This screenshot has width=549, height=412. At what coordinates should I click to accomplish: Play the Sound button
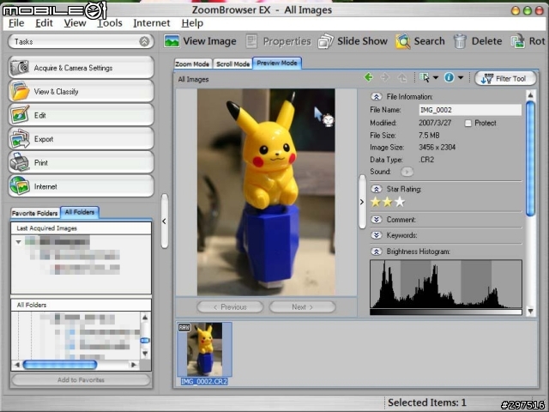pyautogui.click(x=407, y=172)
